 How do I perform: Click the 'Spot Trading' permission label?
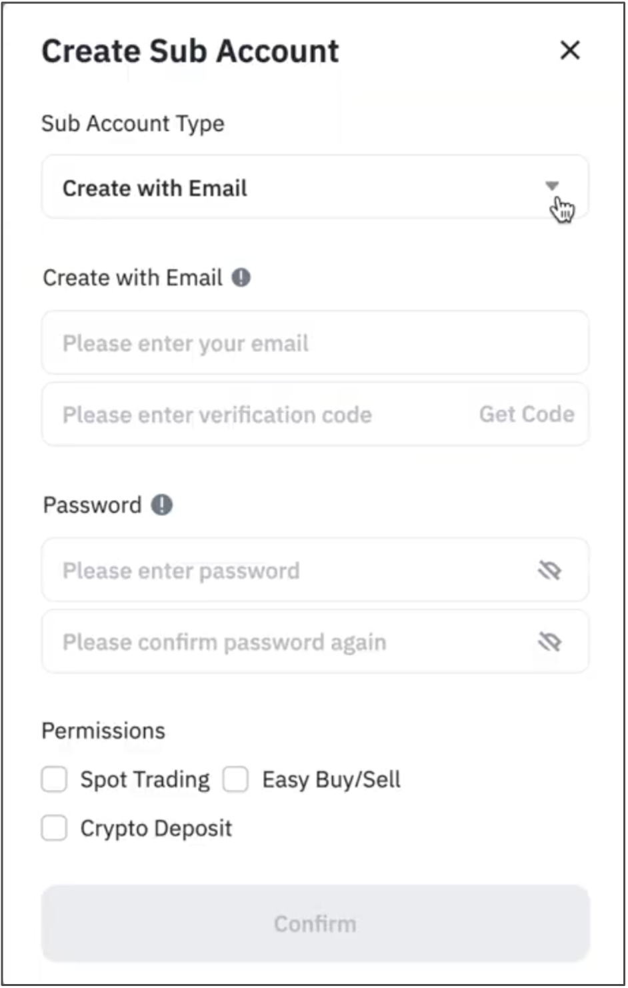click(145, 779)
